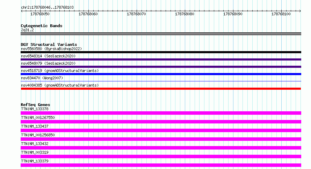Click the TTN|NM_133378 transcript label
Image resolution: width=311 pixels, height=169 pixels.
tap(35, 109)
